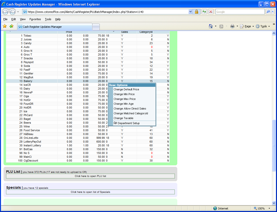This screenshot has width=277, height=212.
Task: Click the search magnifier icon
Action: [268, 12]
